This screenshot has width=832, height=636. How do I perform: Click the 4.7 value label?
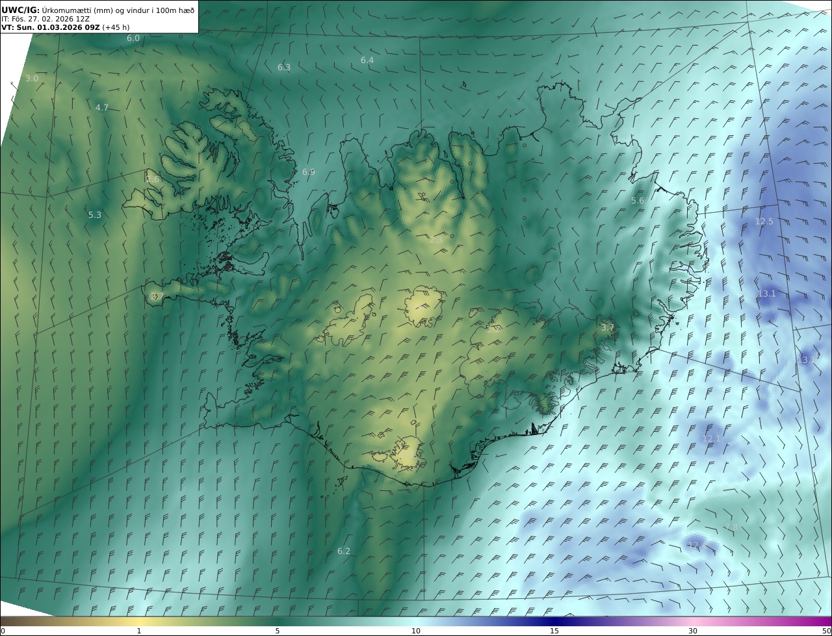coord(102,108)
